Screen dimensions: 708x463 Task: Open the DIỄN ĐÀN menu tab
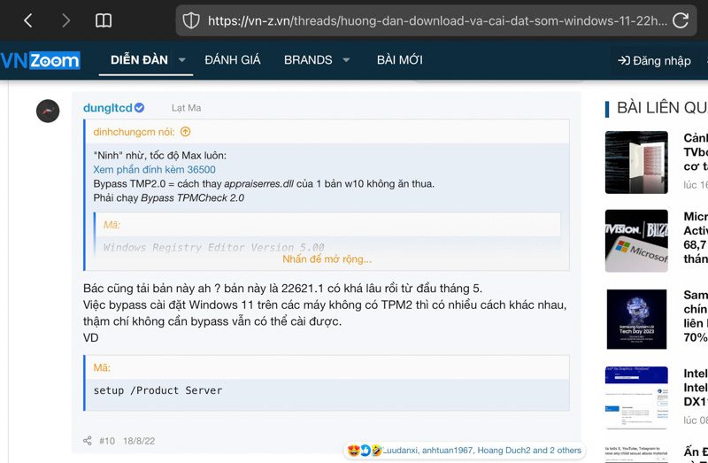click(139, 59)
